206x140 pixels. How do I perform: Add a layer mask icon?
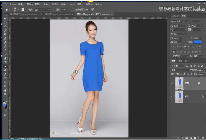pos(186,138)
